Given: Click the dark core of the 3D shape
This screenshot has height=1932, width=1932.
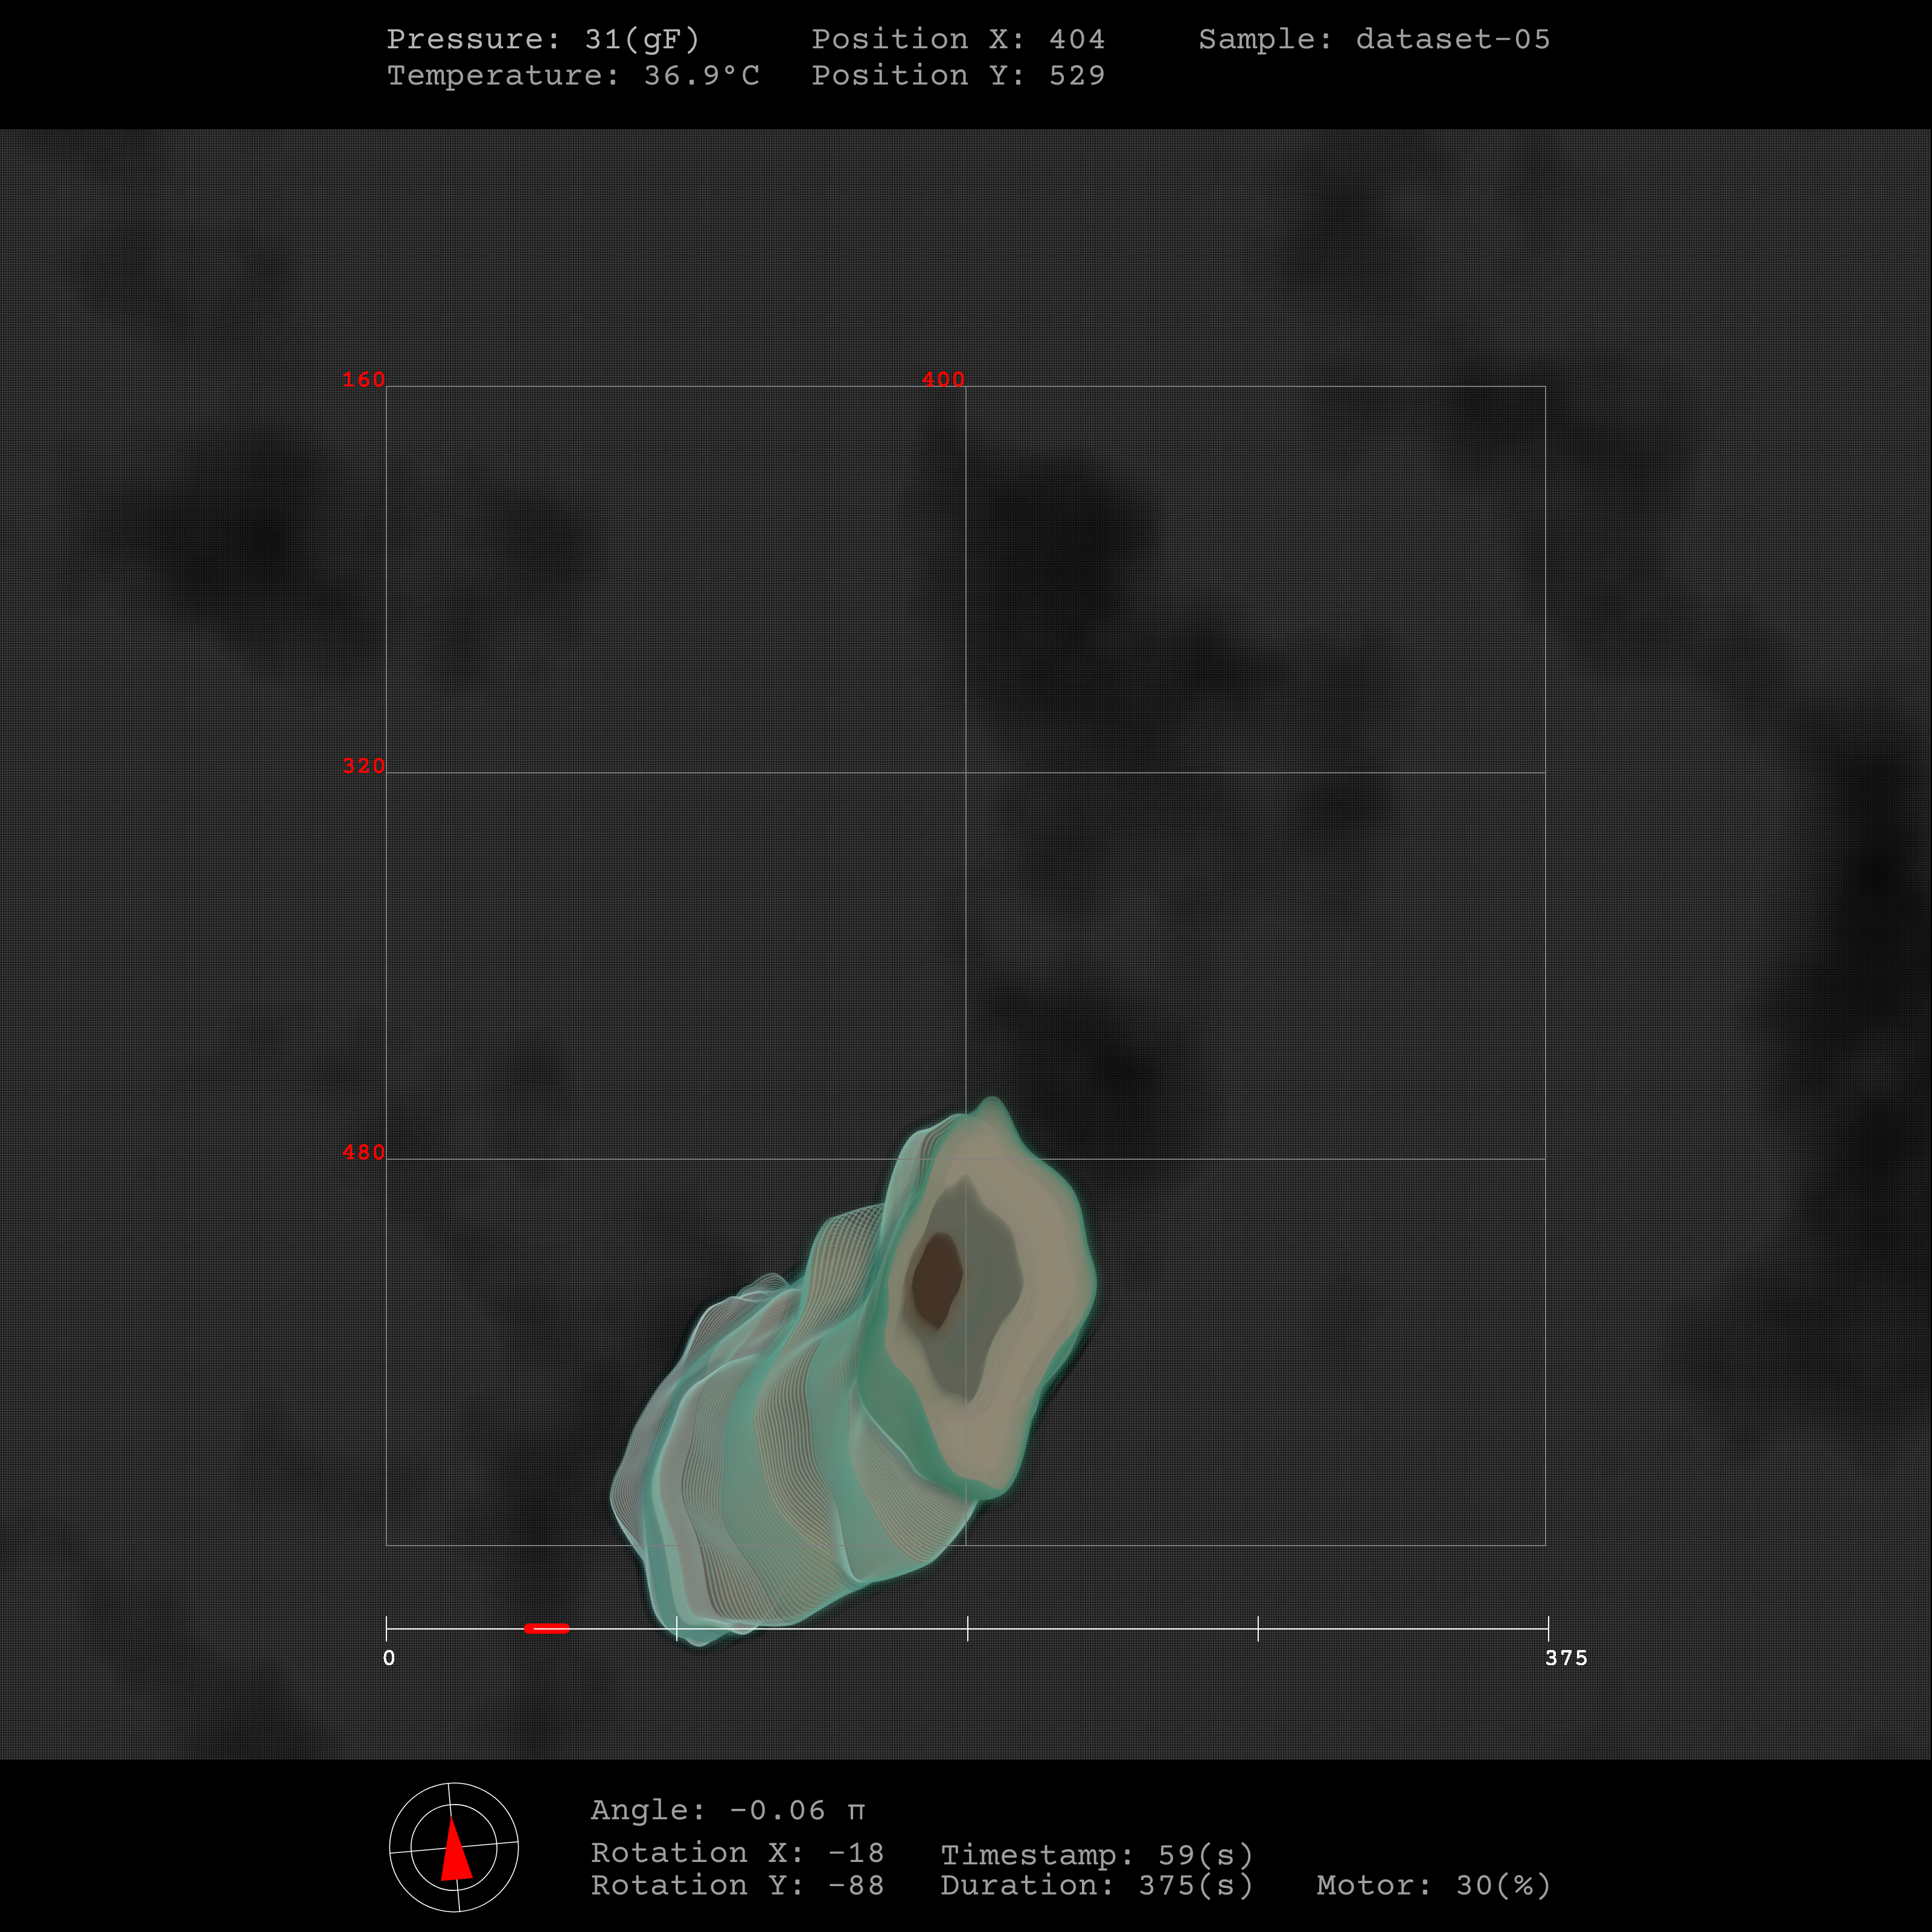Looking at the screenshot, I should click(937, 1280).
